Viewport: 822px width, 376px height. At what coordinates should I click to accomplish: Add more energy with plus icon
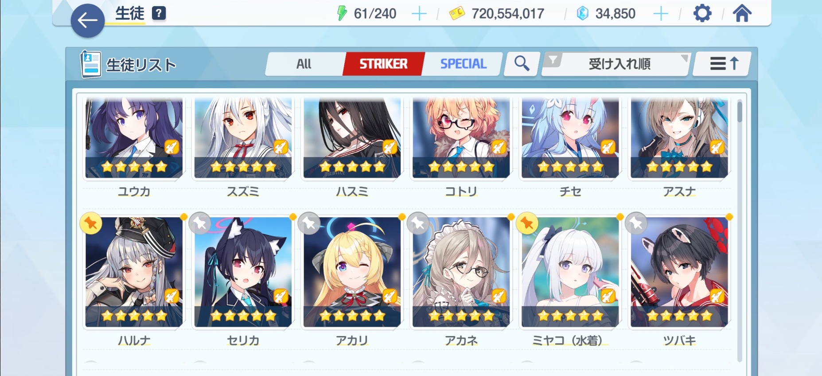click(x=419, y=14)
